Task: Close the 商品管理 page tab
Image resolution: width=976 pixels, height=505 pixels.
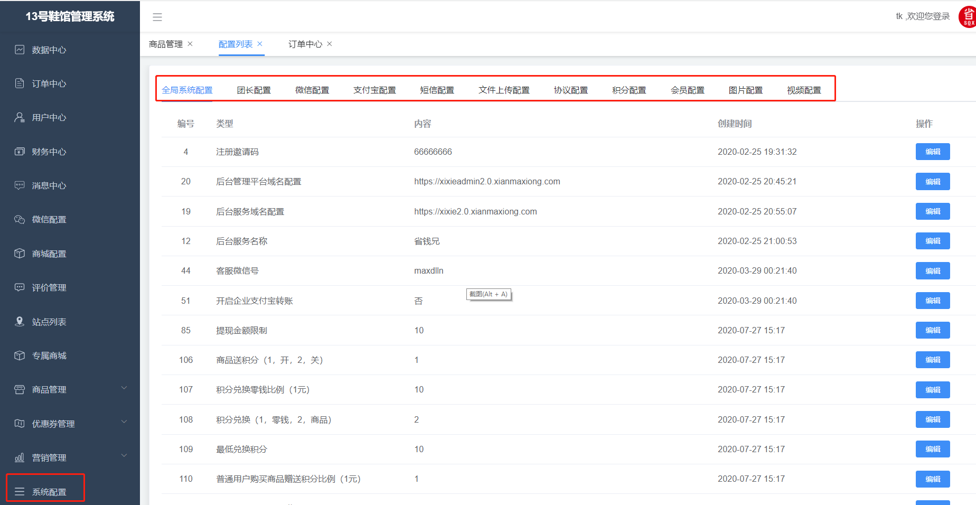Action: [190, 44]
